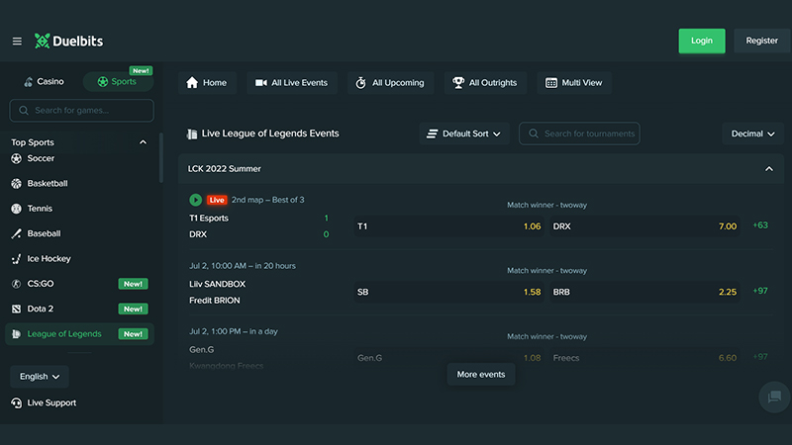Viewport: 792px width, 445px height.
Task: Click the magnifier in tournaments search
Action: click(534, 133)
